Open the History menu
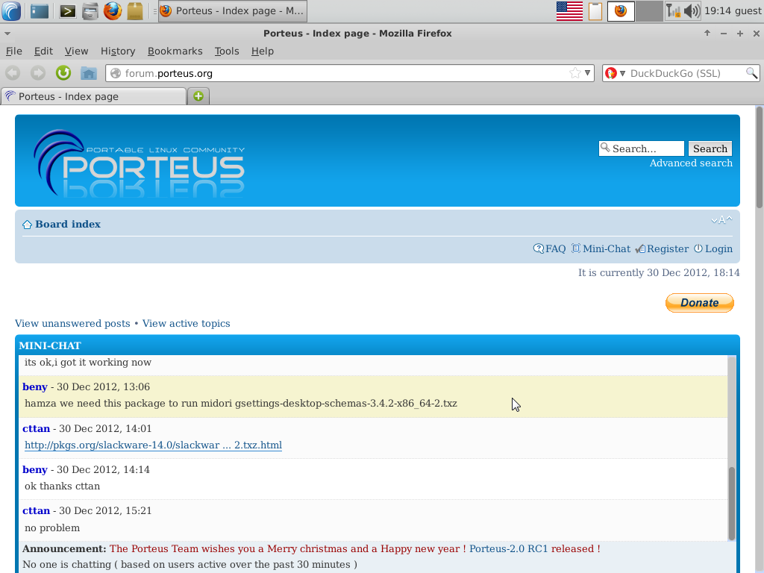Viewport: 764px width, 573px height. coord(118,51)
